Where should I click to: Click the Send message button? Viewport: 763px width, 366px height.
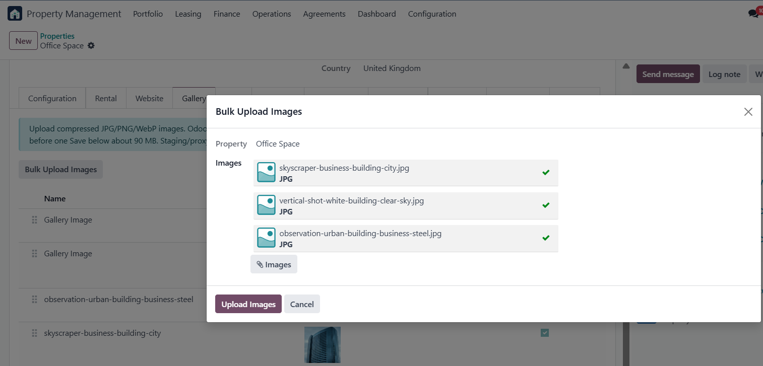[x=668, y=74]
